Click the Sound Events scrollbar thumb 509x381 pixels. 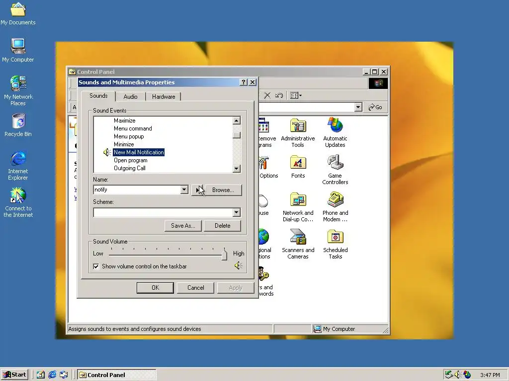(236, 135)
